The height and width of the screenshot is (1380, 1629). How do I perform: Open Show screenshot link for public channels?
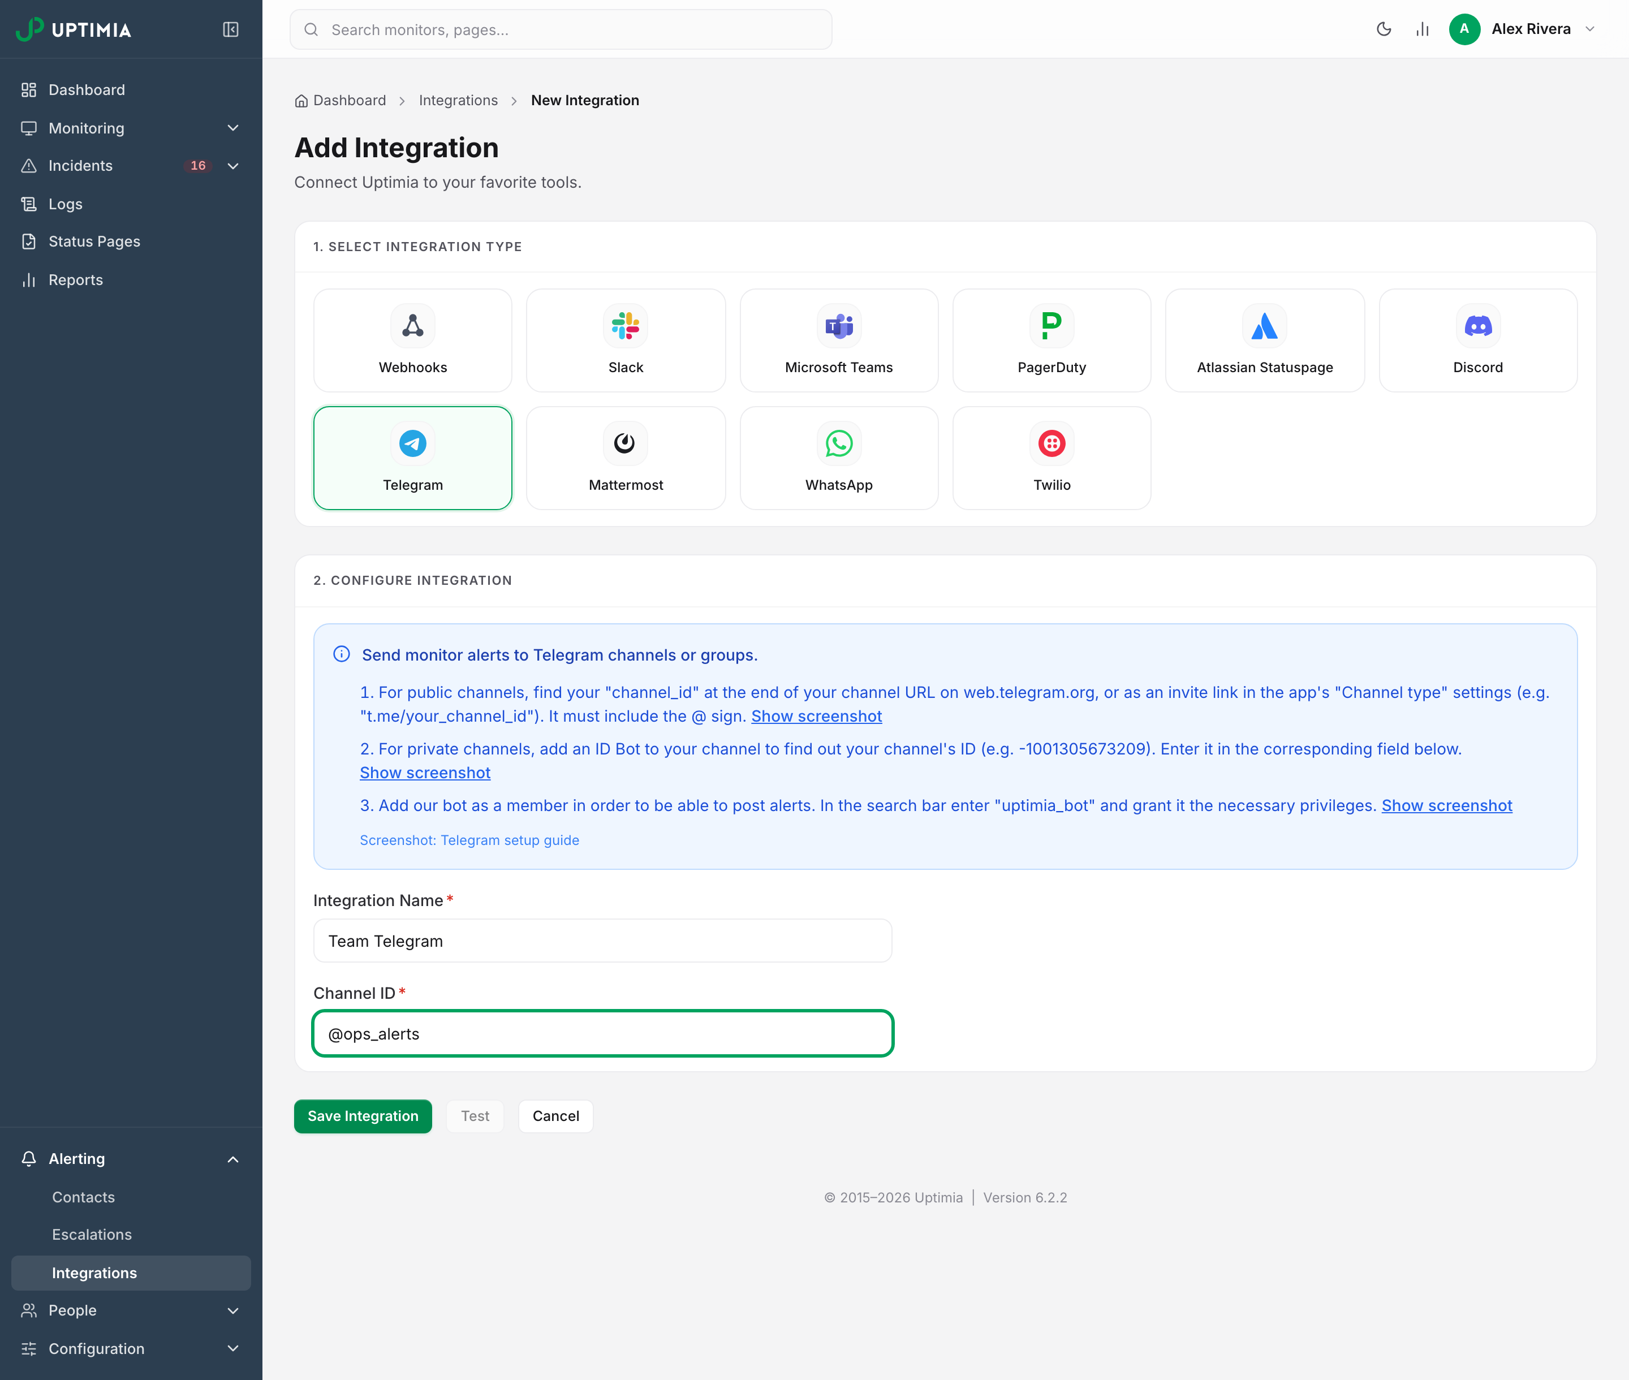click(x=816, y=716)
